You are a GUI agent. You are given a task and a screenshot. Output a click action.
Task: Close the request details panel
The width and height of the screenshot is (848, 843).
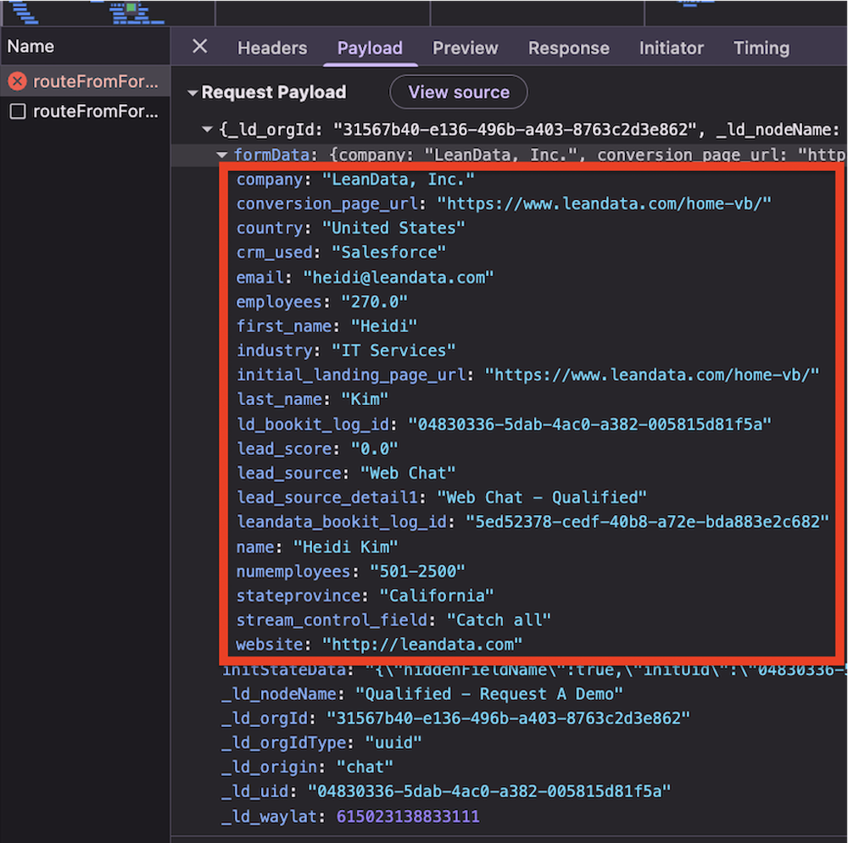click(199, 47)
